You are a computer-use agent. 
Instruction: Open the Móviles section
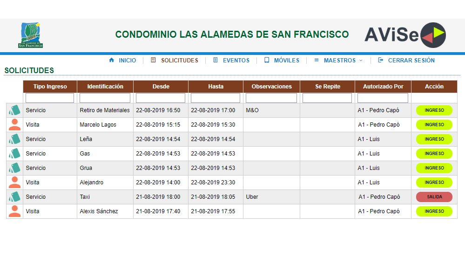[282, 61]
